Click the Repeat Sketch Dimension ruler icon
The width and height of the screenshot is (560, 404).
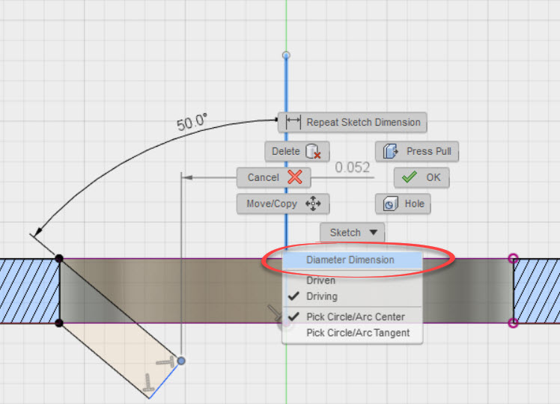click(293, 122)
